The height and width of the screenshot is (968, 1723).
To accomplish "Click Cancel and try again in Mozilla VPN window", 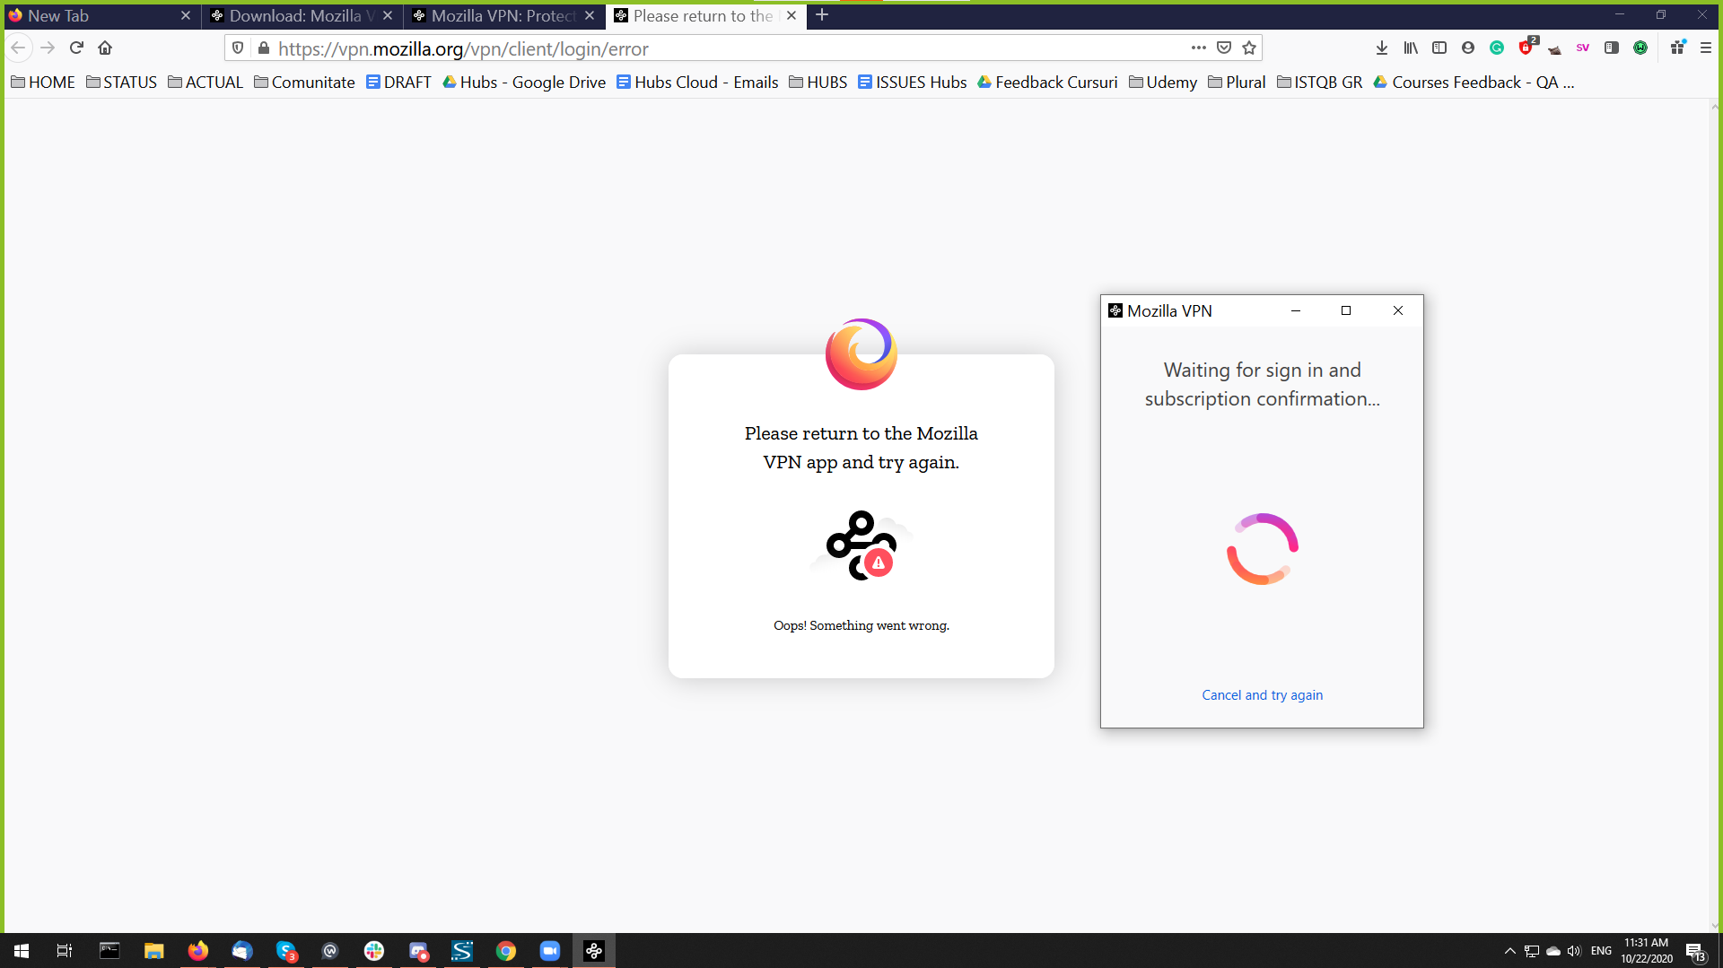I will 1262,694.
